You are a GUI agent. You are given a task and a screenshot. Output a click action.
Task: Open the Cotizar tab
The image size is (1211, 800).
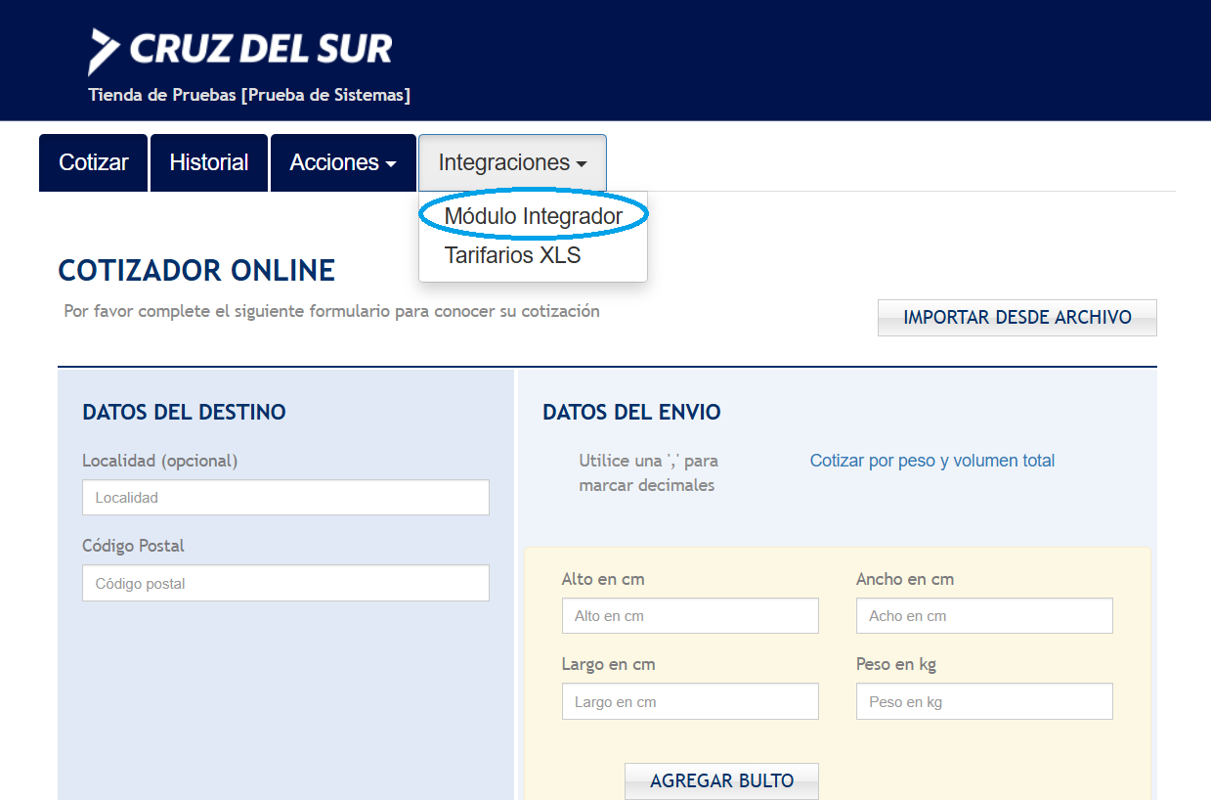click(x=93, y=162)
